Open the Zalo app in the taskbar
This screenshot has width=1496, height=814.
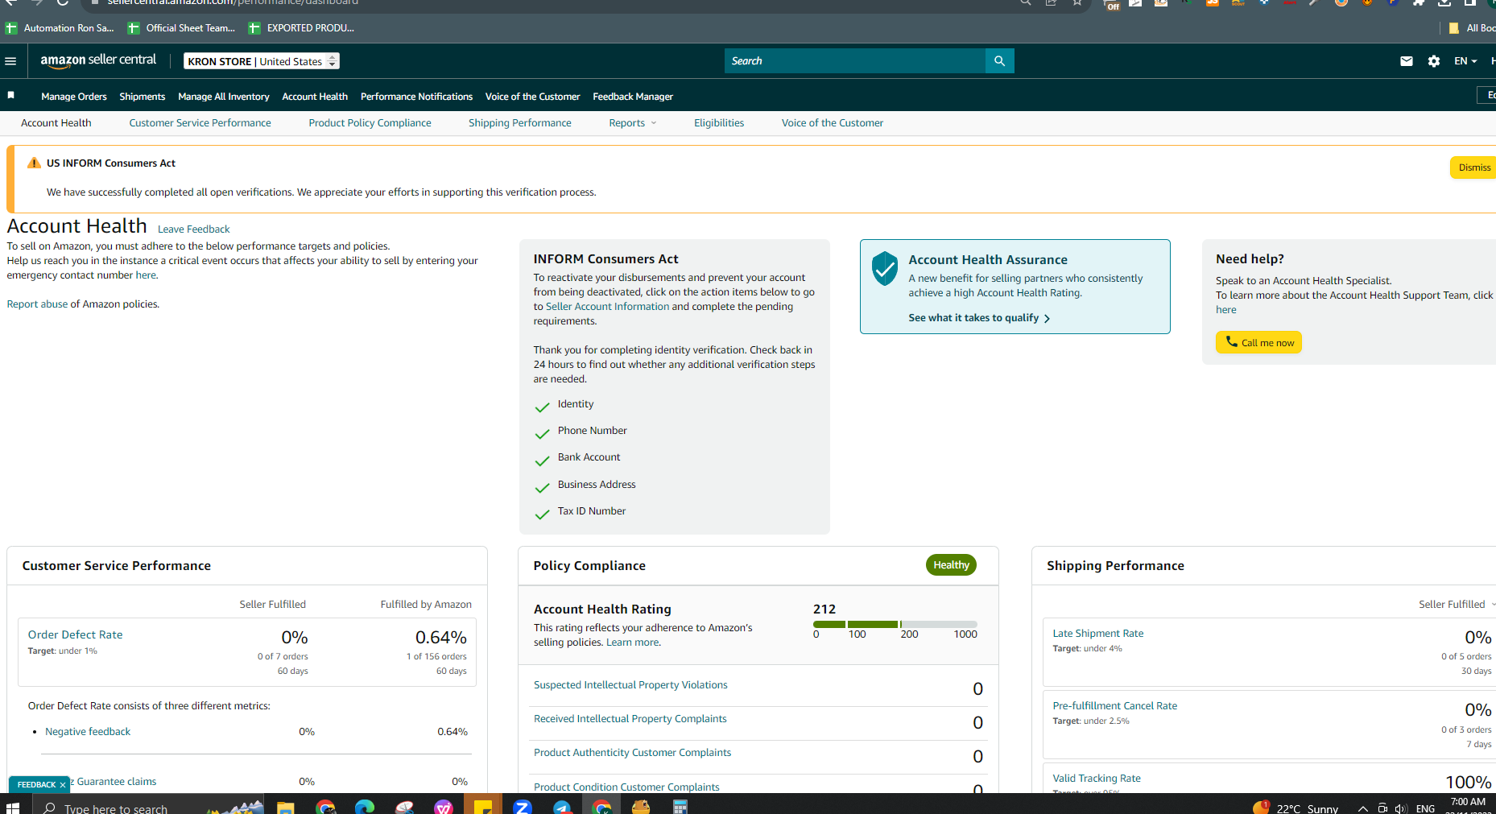pos(523,807)
